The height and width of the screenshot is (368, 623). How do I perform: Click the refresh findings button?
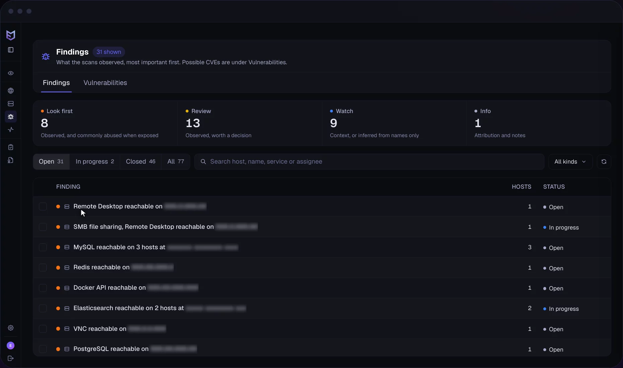coord(604,162)
